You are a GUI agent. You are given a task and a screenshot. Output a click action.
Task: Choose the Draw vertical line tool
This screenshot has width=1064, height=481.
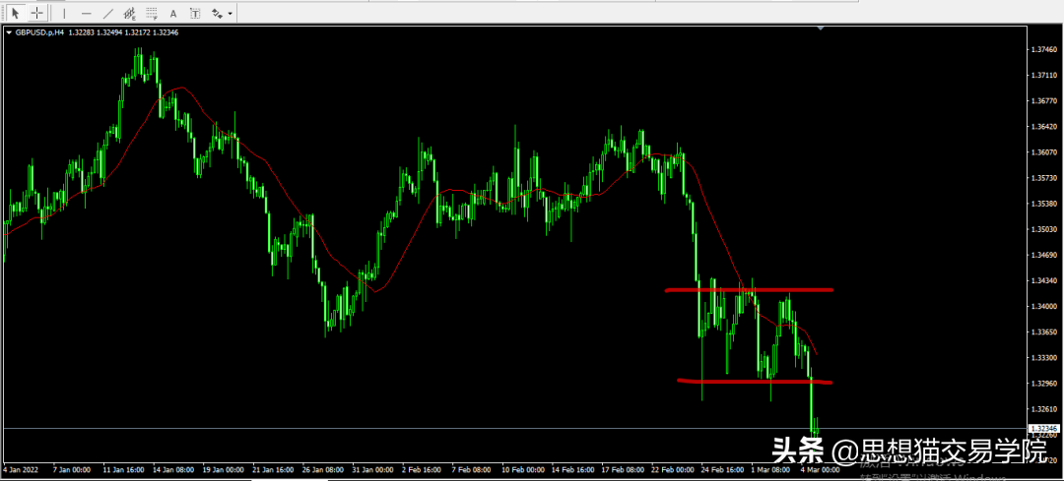pos(64,13)
